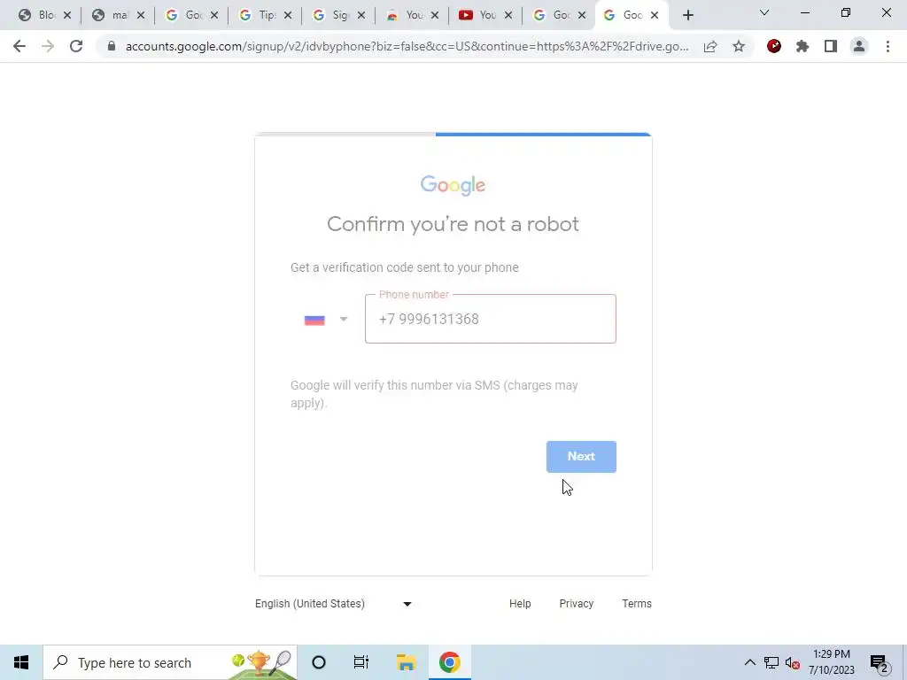Image resolution: width=907 pixels, height=680 pixels.
Task: Open the Privacy link
Action: [576, 604]
